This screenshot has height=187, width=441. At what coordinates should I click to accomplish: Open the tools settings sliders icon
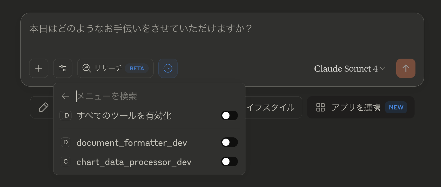pos(62,68)
